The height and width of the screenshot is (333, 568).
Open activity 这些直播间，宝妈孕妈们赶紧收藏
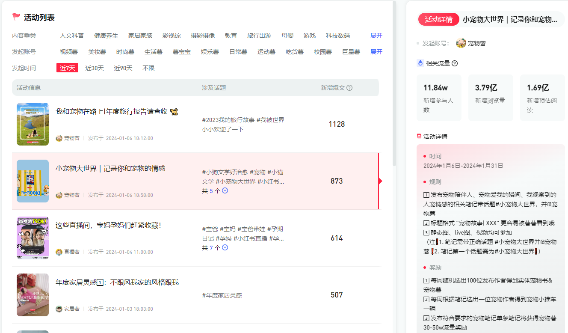(108, 226)
